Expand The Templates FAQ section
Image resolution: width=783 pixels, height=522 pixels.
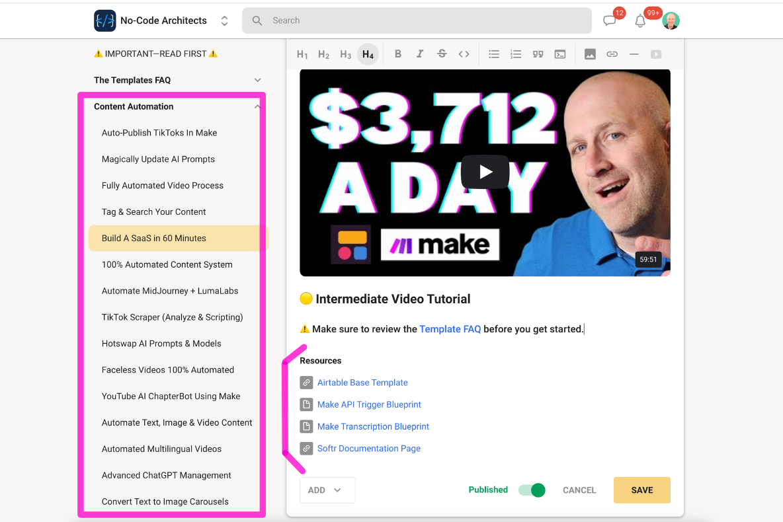[258, 80]
